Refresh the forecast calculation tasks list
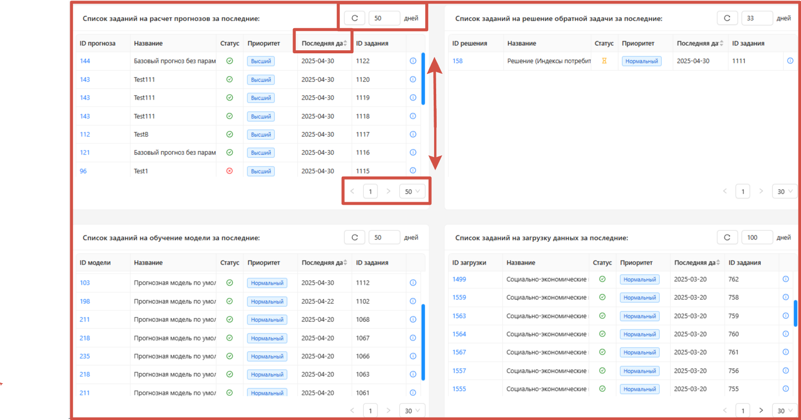The height and width of the screenshot is (420, 801). click(x=355, y=18)
